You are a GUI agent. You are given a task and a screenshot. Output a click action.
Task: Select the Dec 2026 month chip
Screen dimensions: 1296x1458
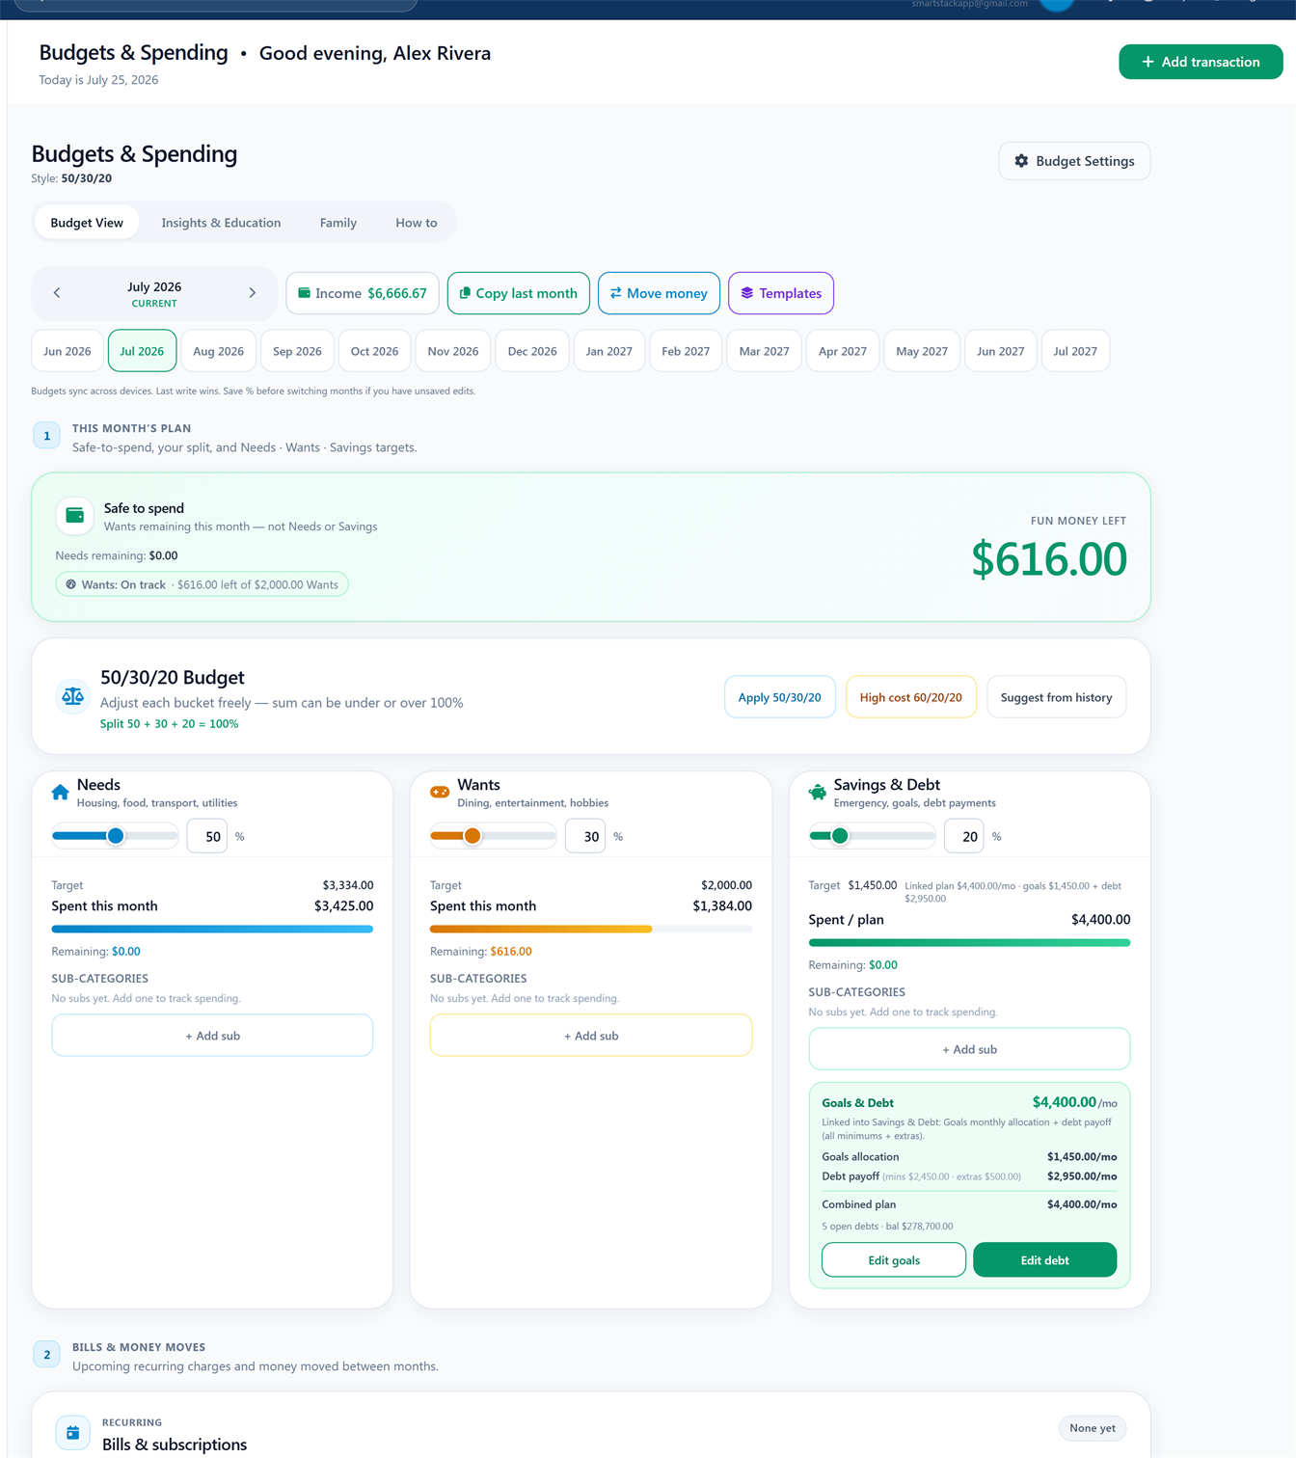[532, 351]
